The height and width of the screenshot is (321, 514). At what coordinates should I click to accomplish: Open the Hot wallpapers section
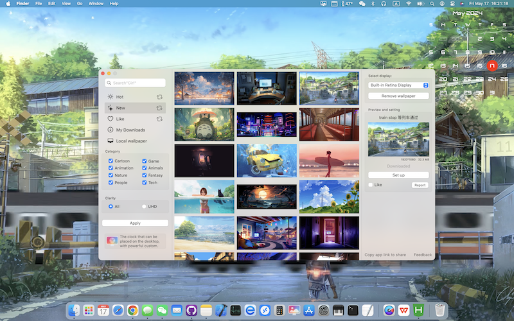pos(135,97)
